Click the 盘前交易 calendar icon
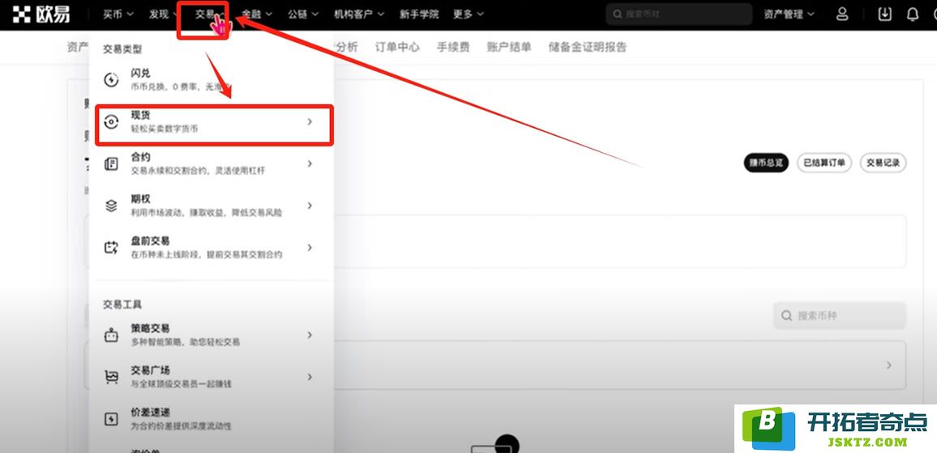937x453 pixels. pos(111,248)
